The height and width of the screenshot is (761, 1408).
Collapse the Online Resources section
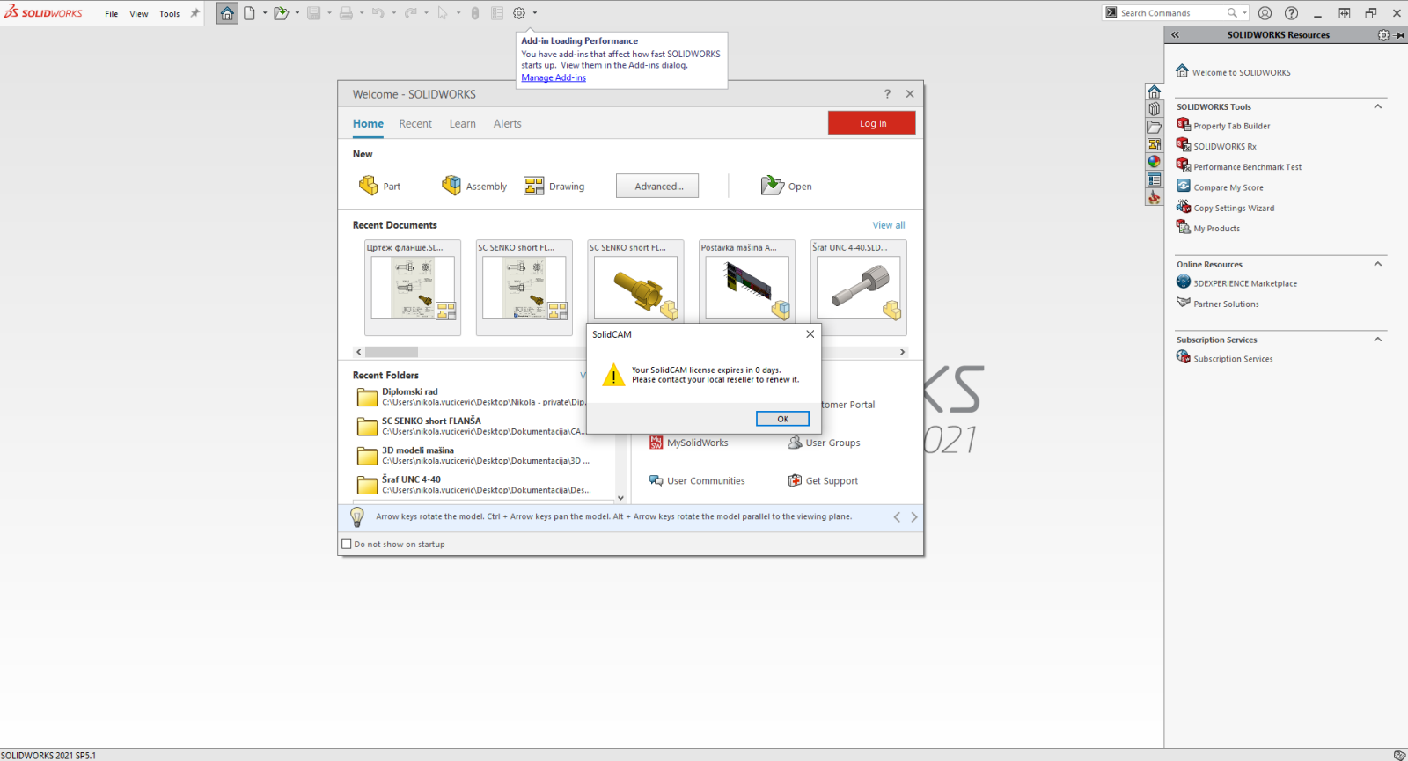[1377, 265]
